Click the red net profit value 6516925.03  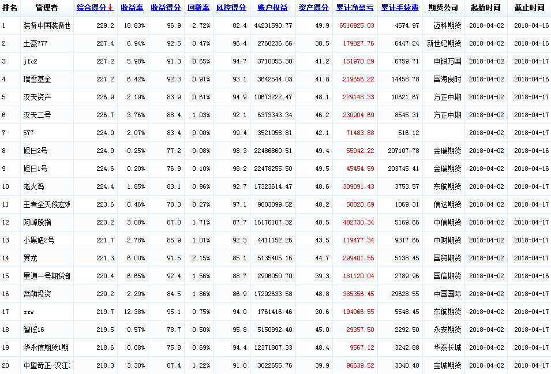pyautogui.click(x=354, y=25)
